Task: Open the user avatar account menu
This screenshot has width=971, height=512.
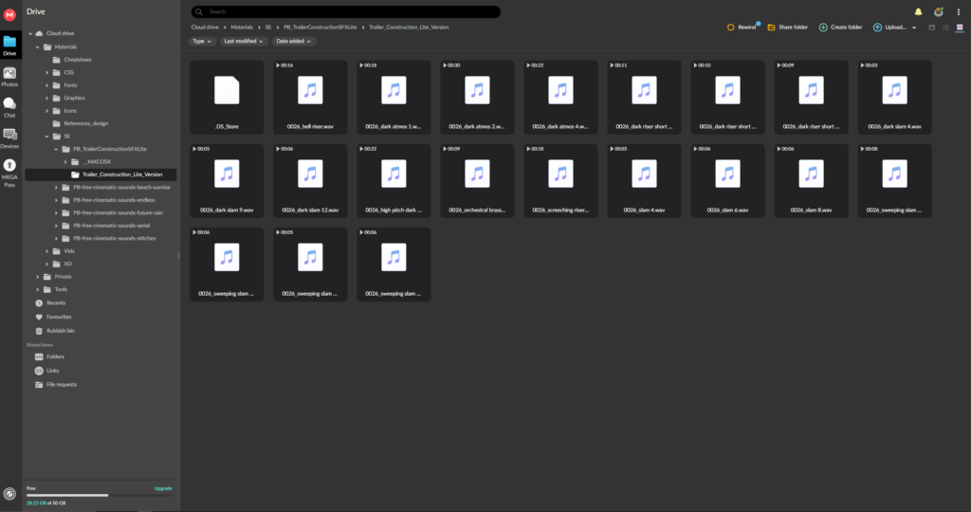Action: 939,11
